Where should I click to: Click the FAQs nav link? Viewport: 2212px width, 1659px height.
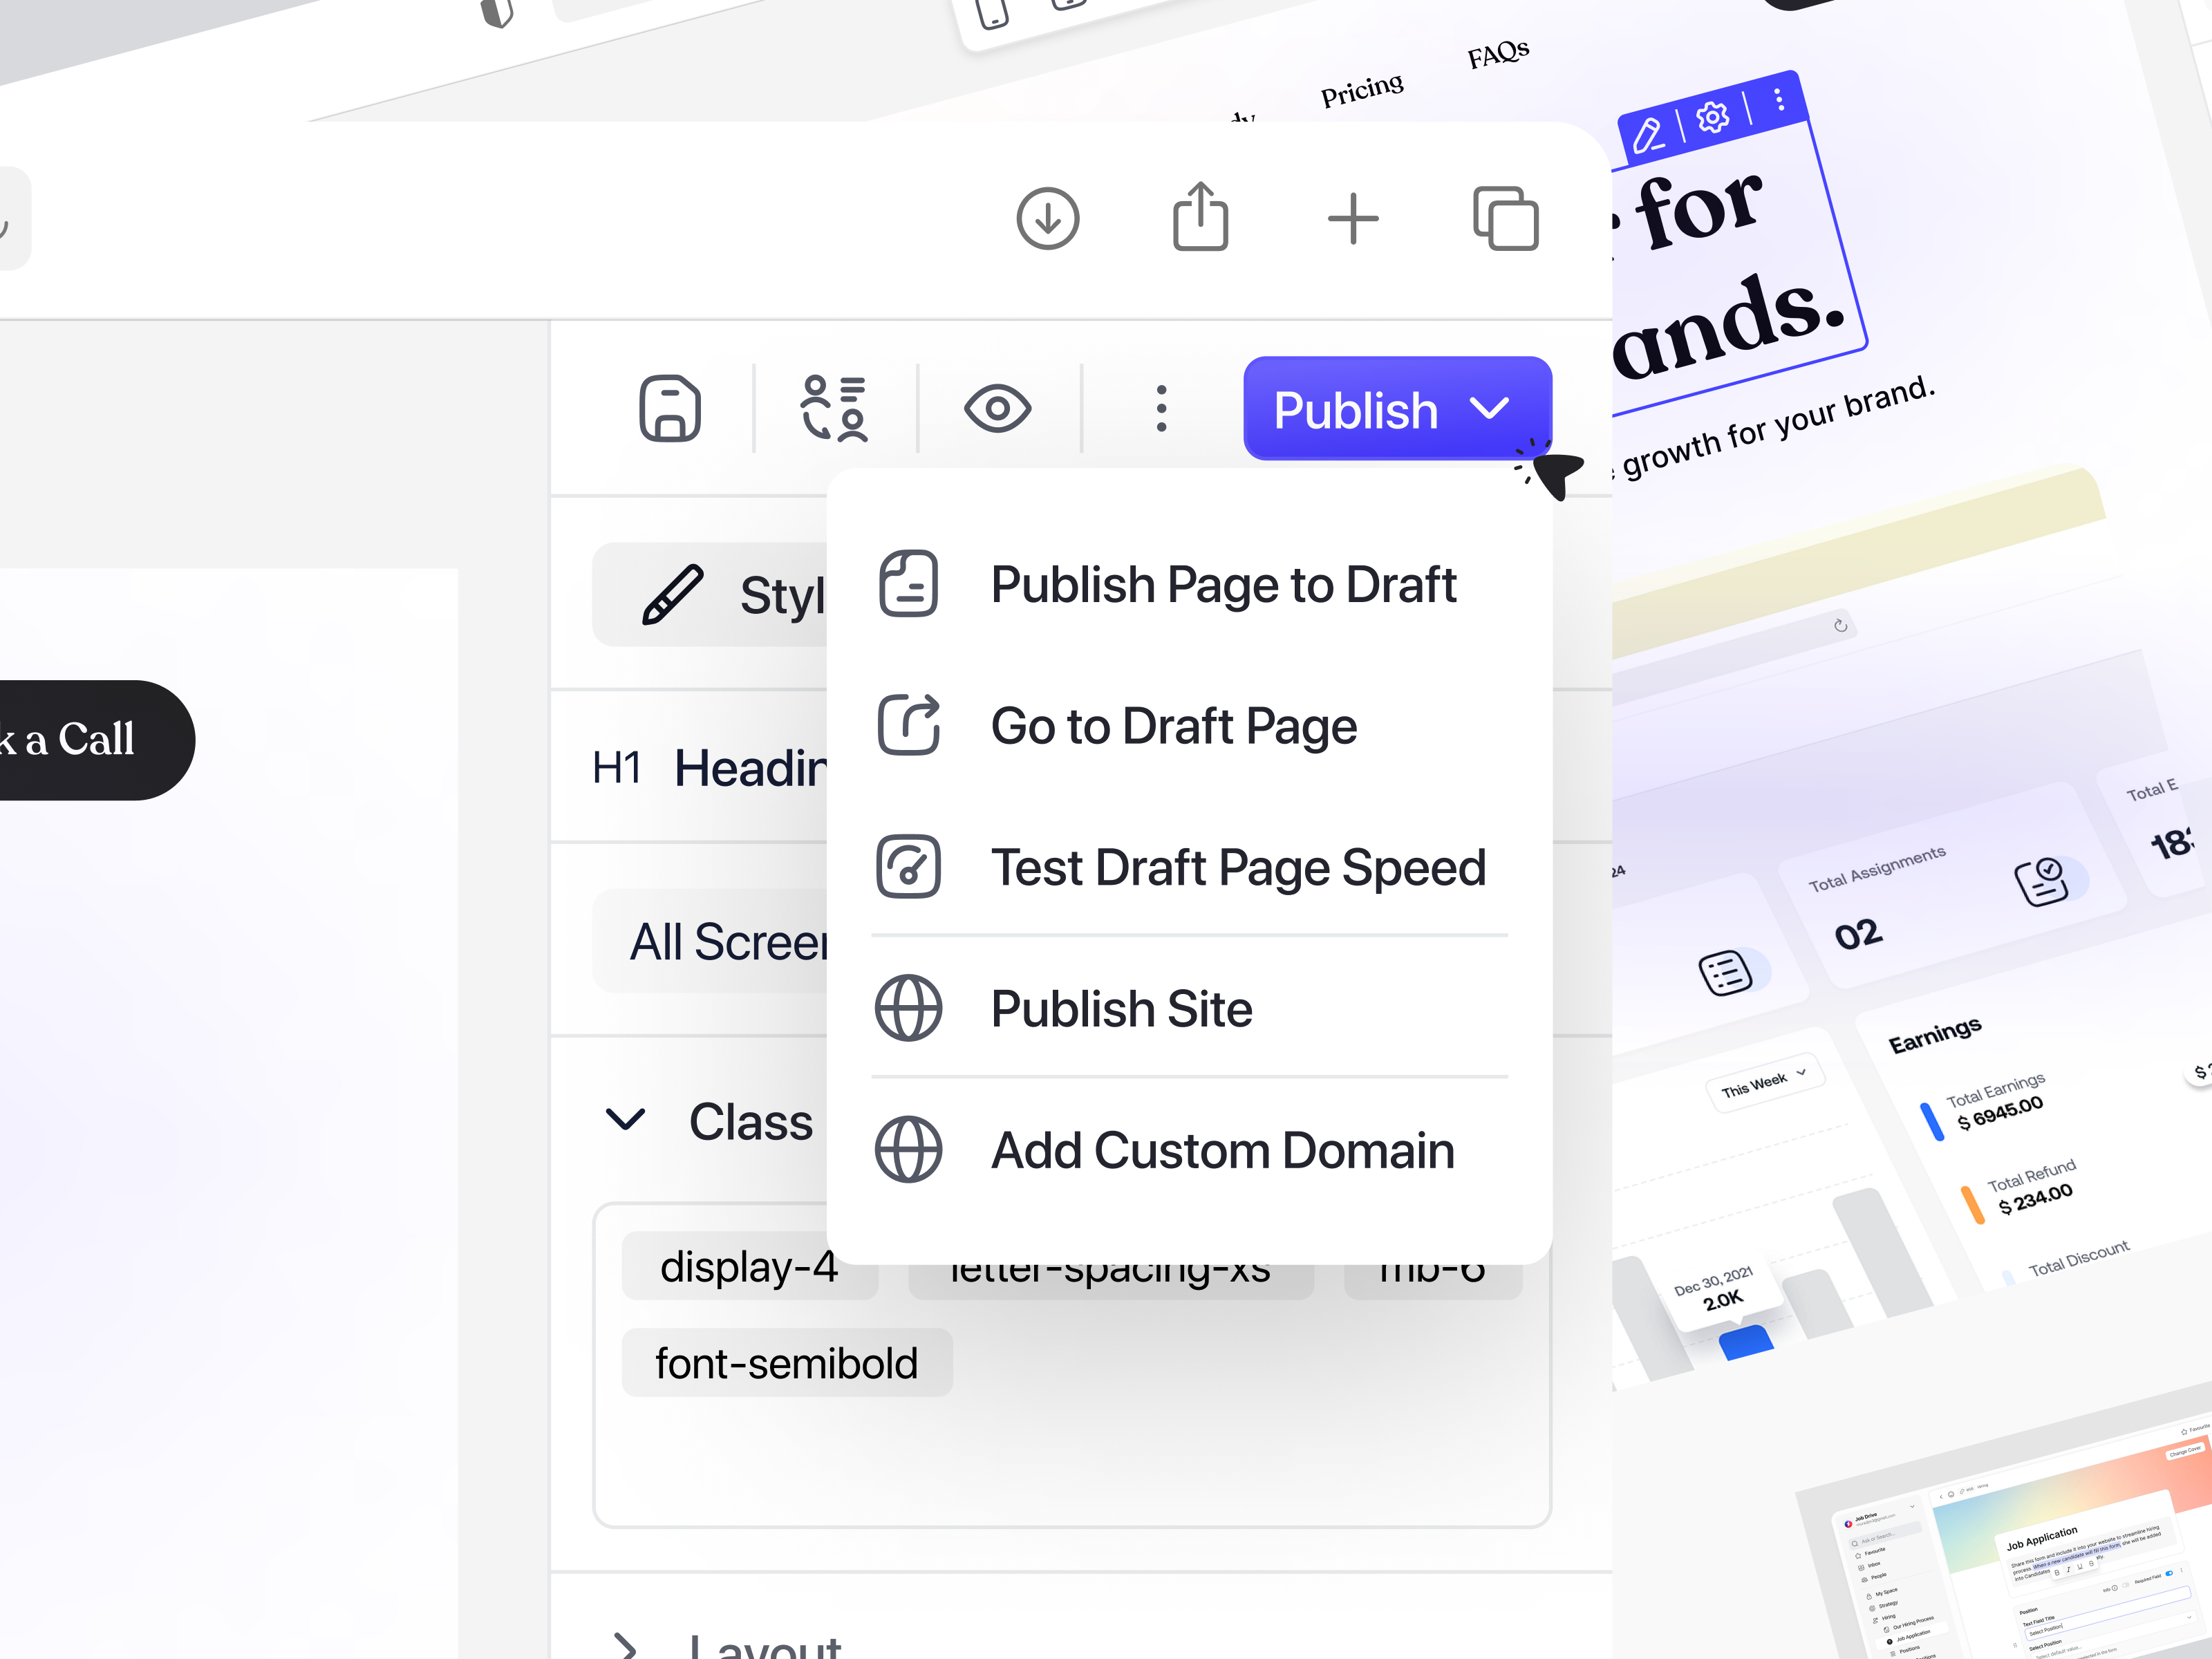tap(1498, 53)
